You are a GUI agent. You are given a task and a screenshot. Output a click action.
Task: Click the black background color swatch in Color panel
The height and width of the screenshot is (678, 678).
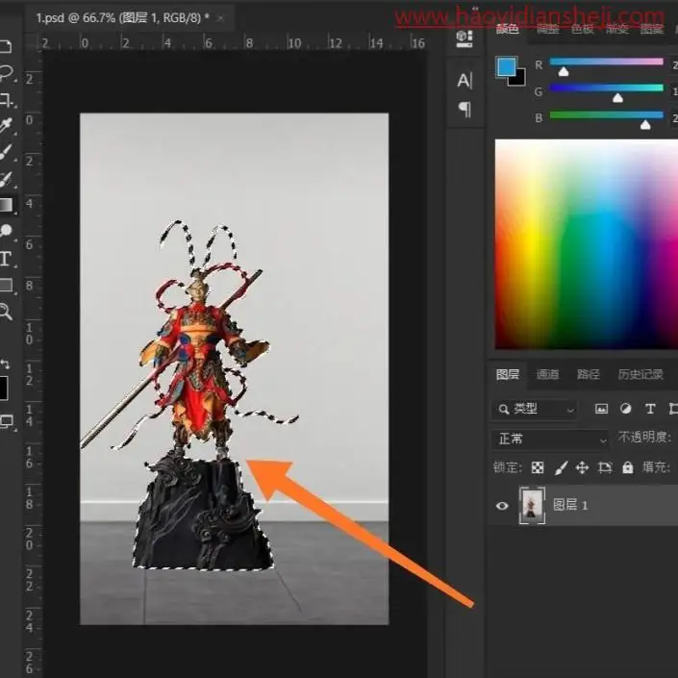(x=520, y=80)
